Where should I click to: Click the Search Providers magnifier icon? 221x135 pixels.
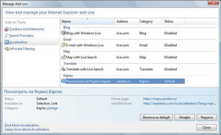6,36
